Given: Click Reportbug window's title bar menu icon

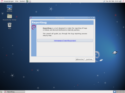Looking at the screenshot, I should [x=31, y=18].
